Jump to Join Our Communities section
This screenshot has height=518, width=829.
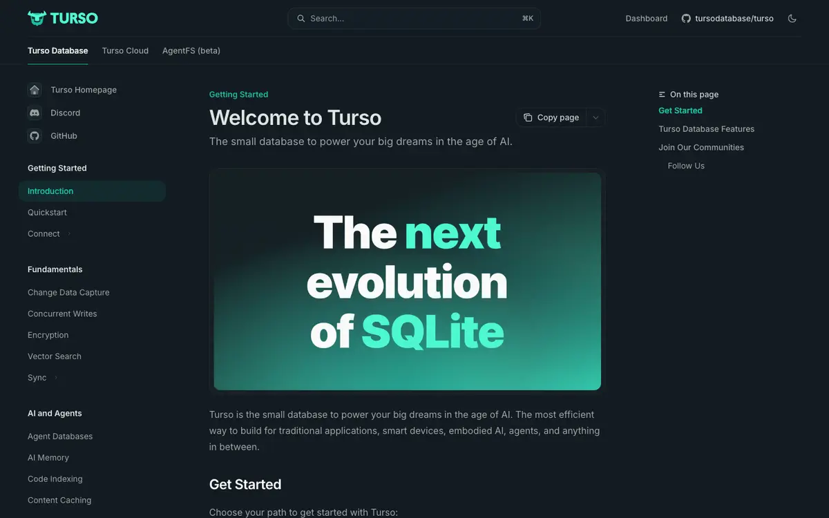[x=701, y=148]
